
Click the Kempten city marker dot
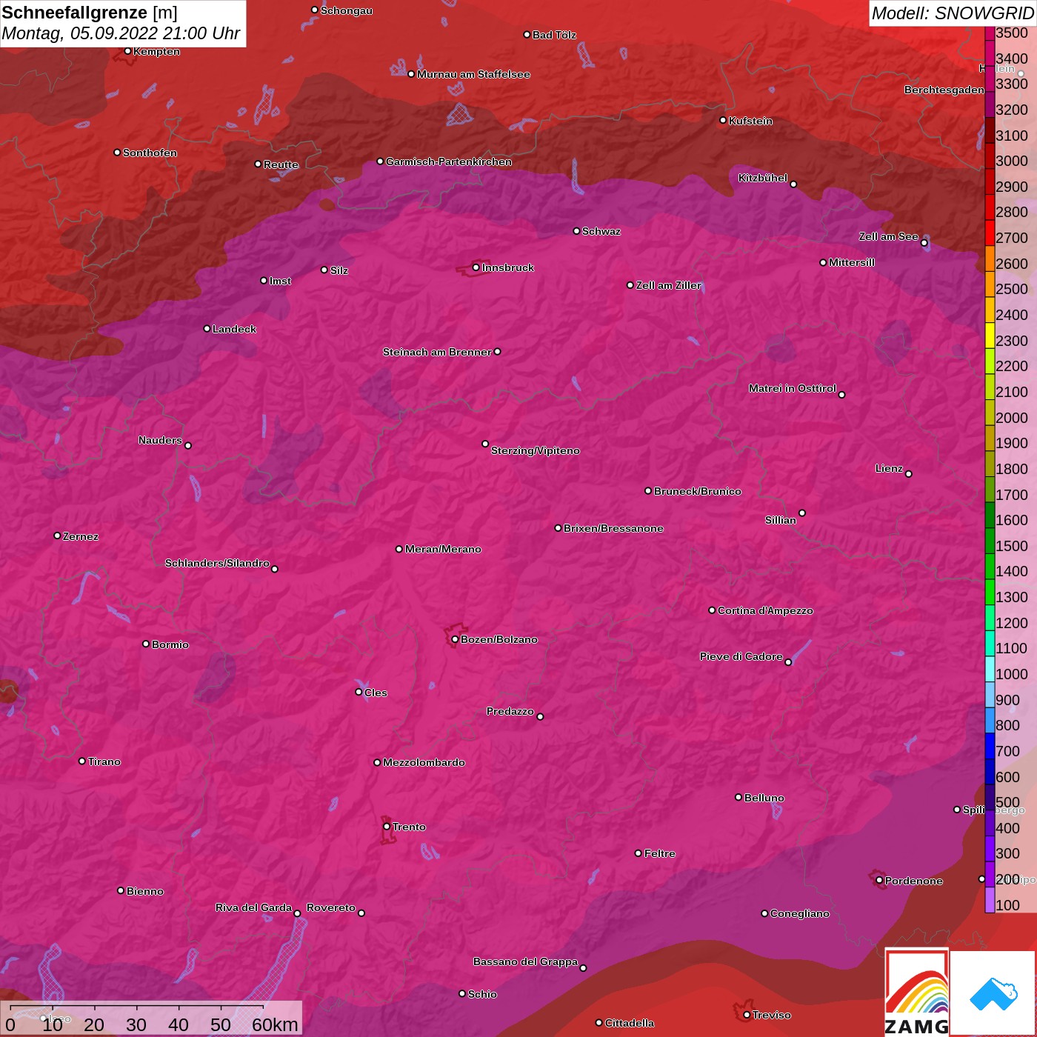(127, 51)
